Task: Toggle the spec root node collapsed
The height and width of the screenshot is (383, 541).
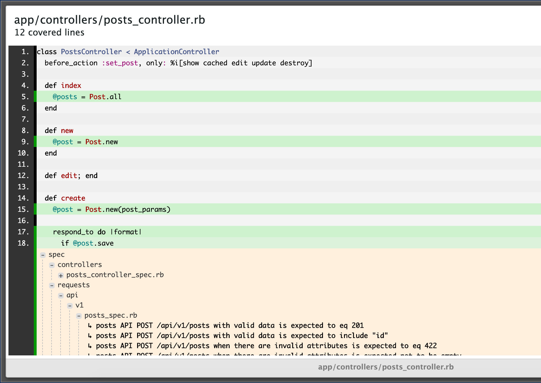Action: click(43, 255)
